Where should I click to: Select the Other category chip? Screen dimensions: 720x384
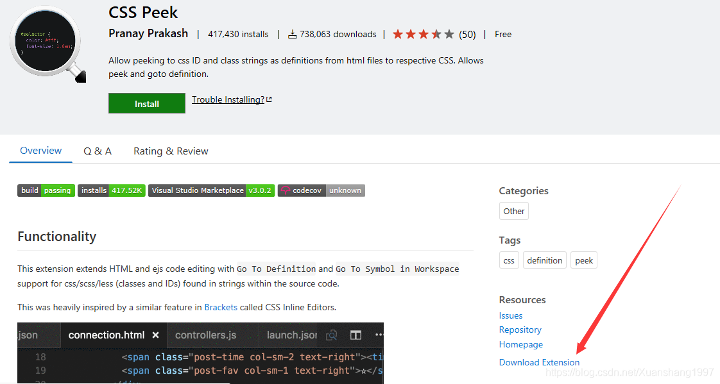(514, 211)
